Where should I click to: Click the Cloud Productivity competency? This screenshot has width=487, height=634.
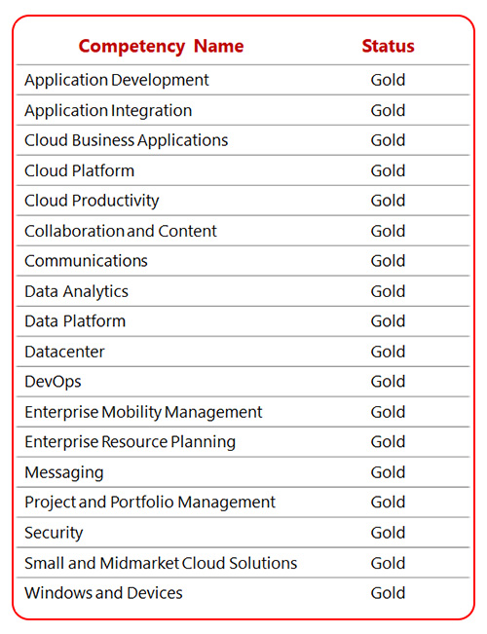tap(92, 201)
